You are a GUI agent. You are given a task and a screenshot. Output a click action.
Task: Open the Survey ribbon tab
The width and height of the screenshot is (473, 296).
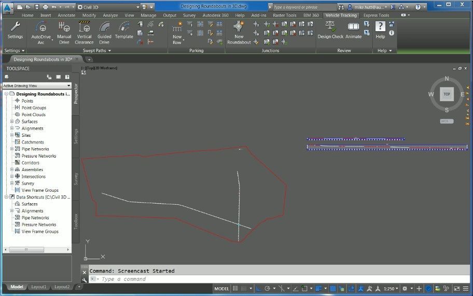pos(189,15)
